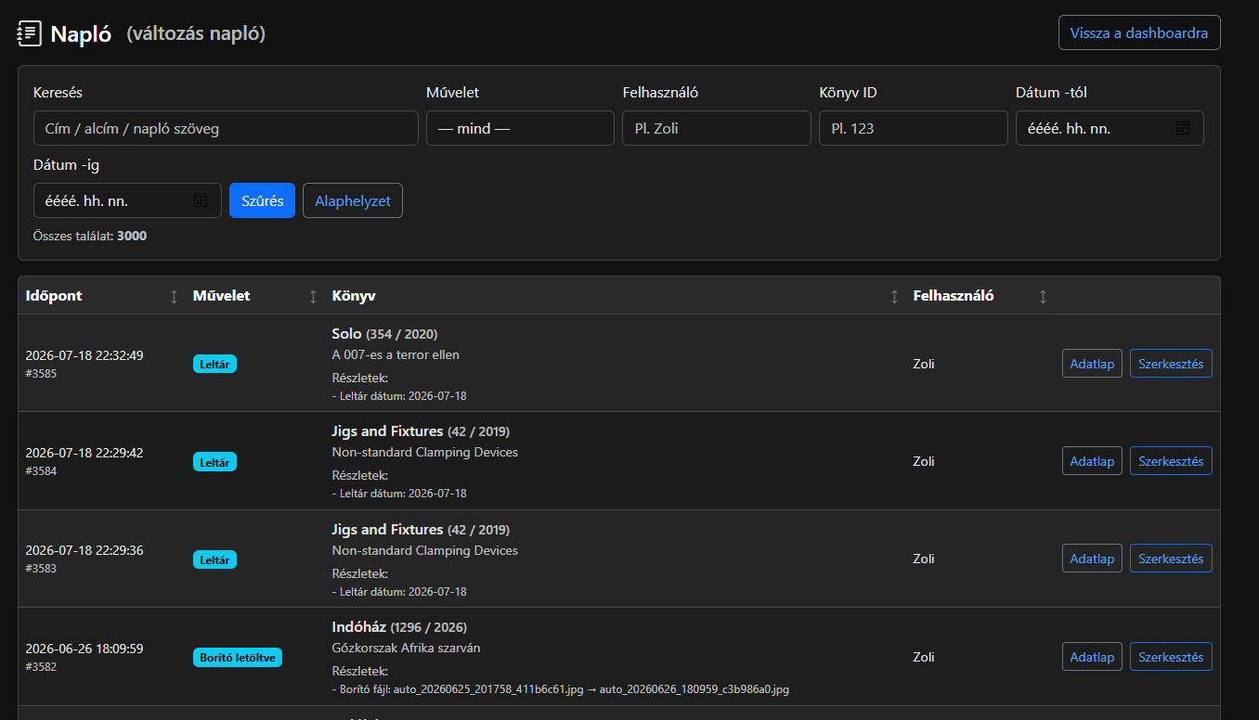Focus the Dátum -tól date field
The height and width of the screenshot is (720, 1259).
point(1110,128)
